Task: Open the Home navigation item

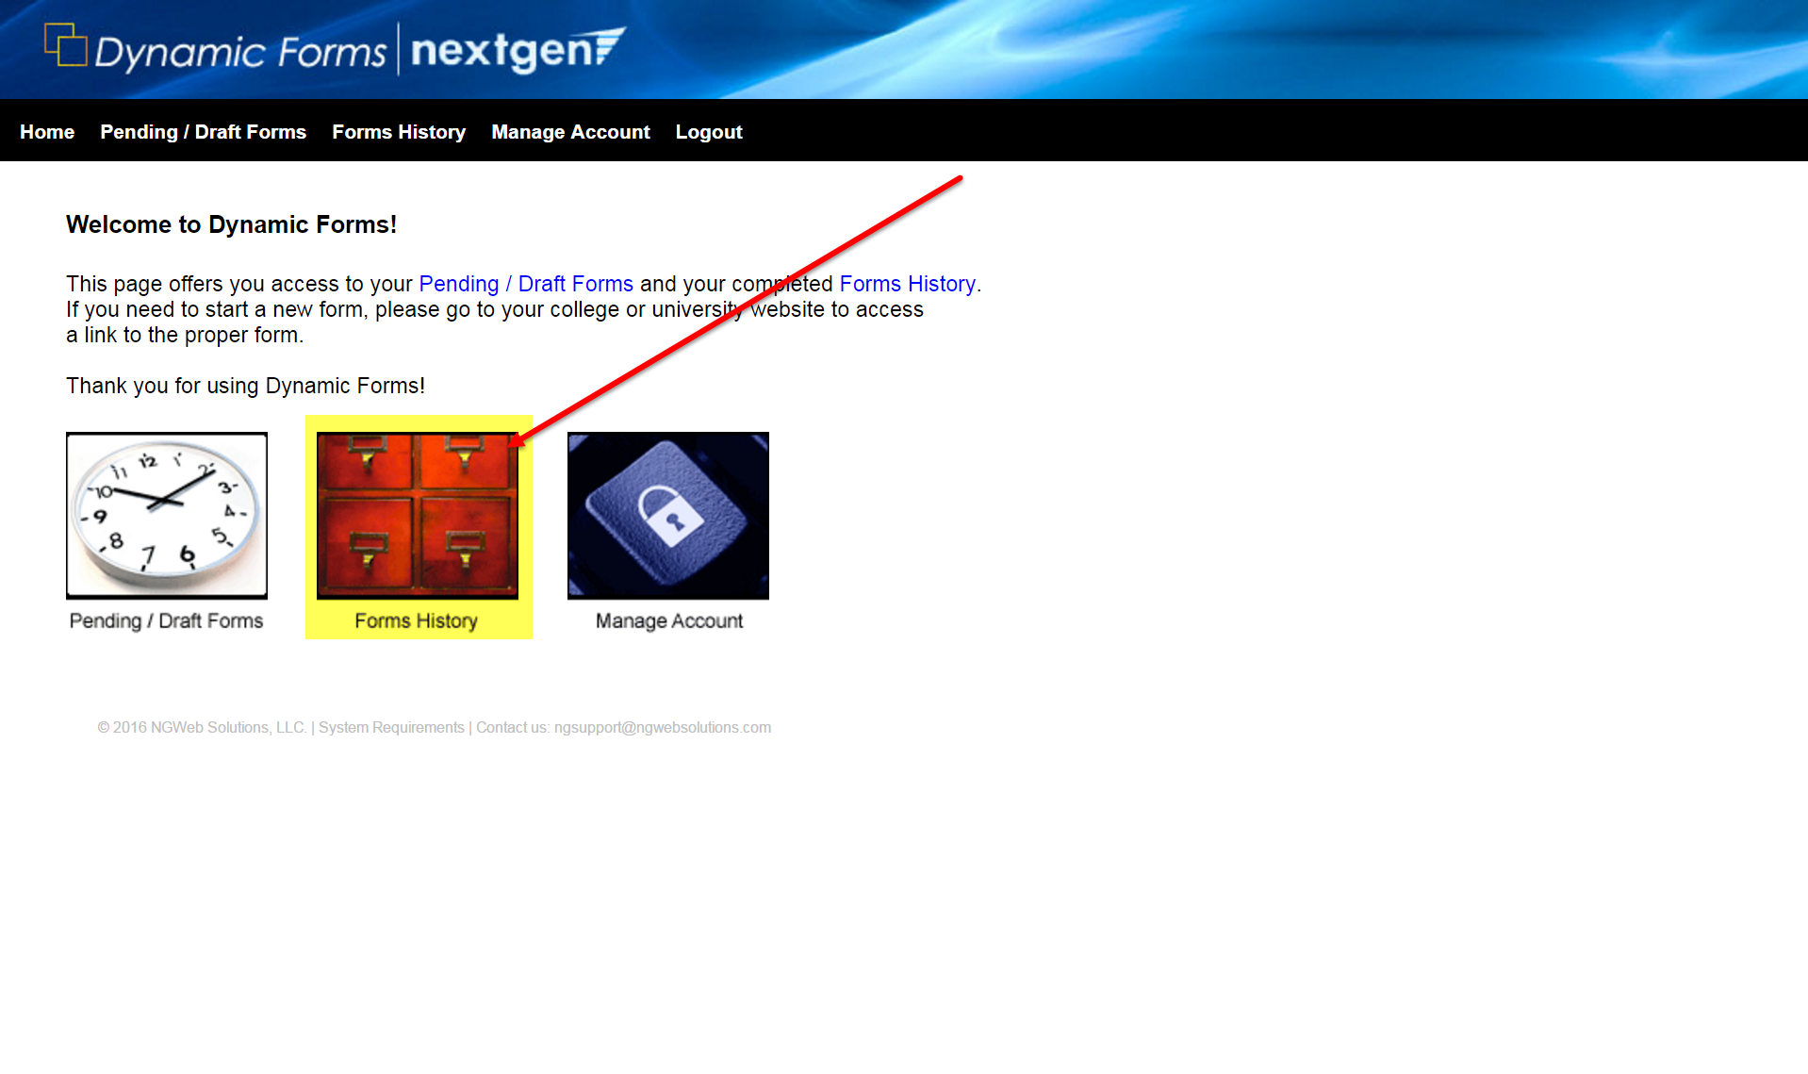Action: [x=47, y=132]
